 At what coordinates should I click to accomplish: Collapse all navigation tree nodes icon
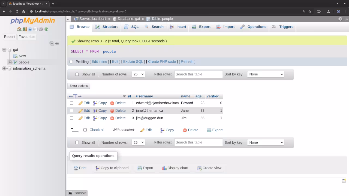(52, 43)
